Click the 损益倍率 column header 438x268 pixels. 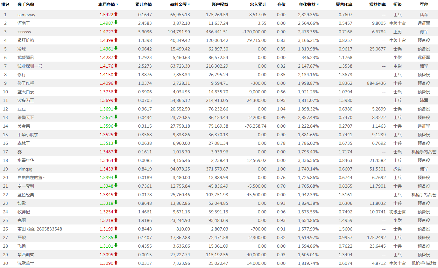pos(378,5)
